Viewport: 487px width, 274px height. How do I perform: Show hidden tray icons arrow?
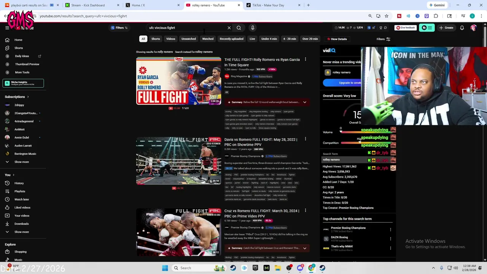click(433, 268)
